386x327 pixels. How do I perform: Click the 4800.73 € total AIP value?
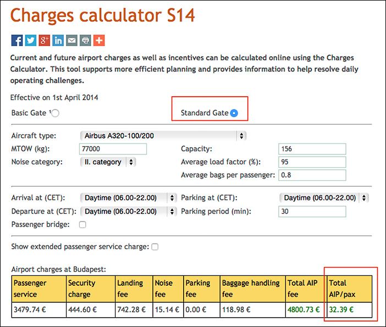(x=304, y=309)
